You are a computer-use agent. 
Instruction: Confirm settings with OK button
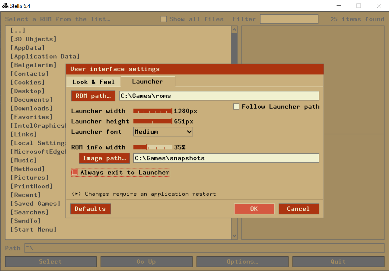click(254, 209)
